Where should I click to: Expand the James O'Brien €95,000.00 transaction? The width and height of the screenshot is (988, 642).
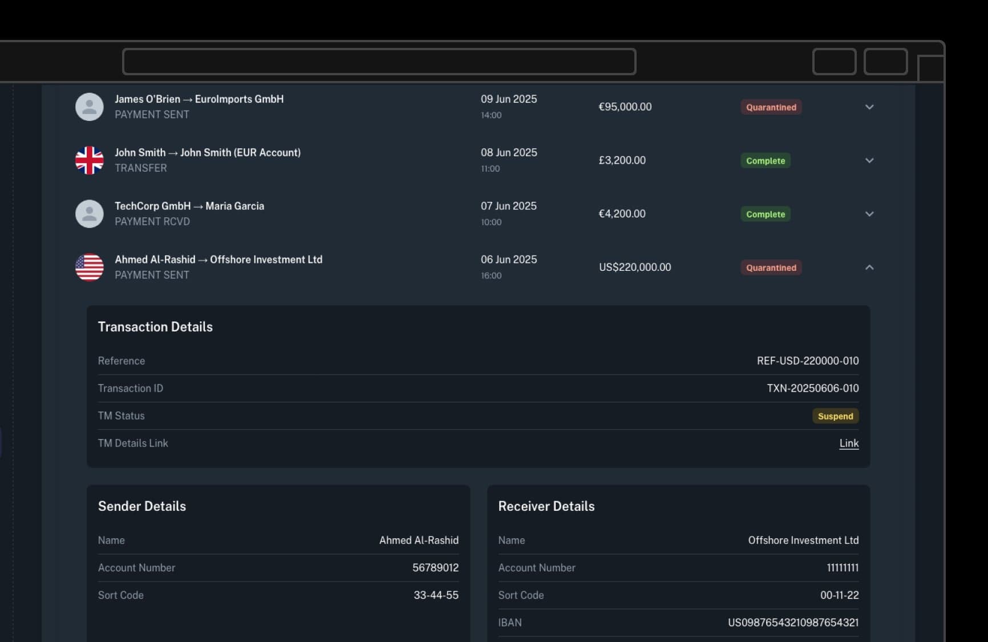tap(869, 107)
